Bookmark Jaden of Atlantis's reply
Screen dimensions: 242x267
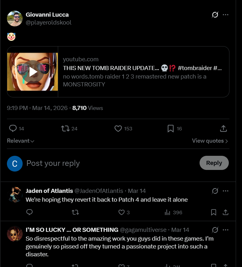pos(214,213)
